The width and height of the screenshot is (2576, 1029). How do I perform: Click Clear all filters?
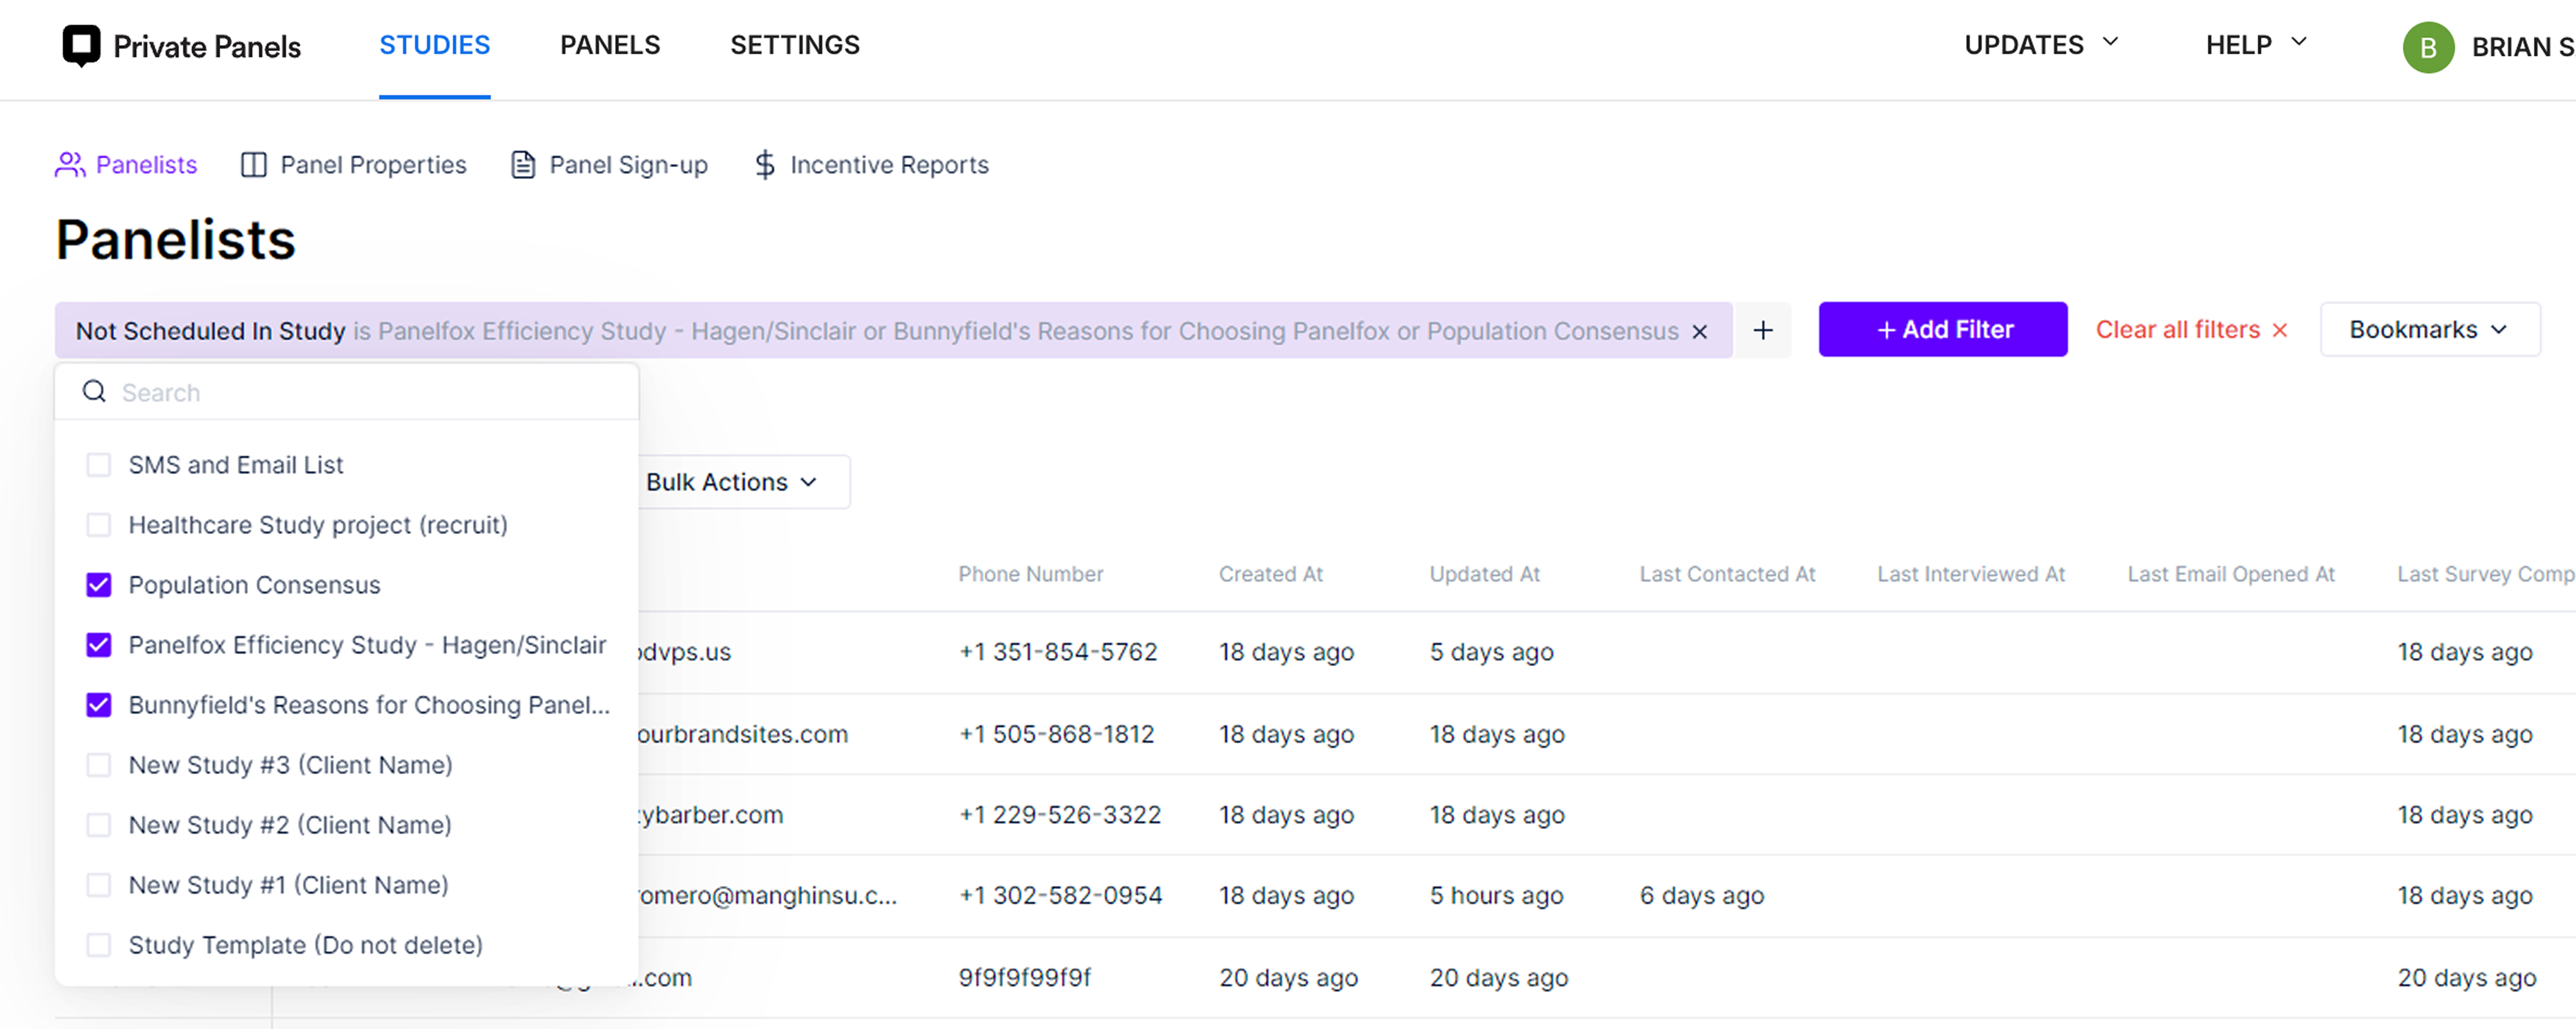[2191, 330]
